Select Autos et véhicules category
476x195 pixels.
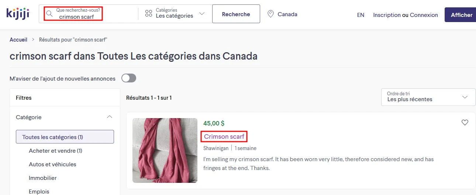52,164
